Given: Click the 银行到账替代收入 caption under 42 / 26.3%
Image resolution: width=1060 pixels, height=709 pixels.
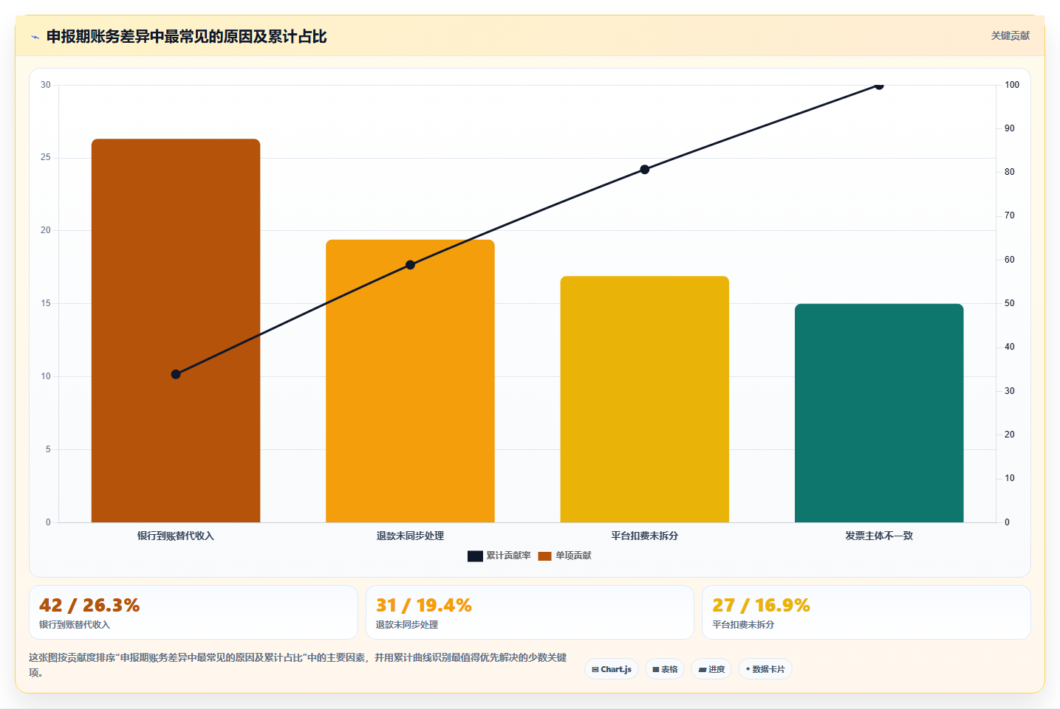Looking at the screenshot, I should click(75, 624).
